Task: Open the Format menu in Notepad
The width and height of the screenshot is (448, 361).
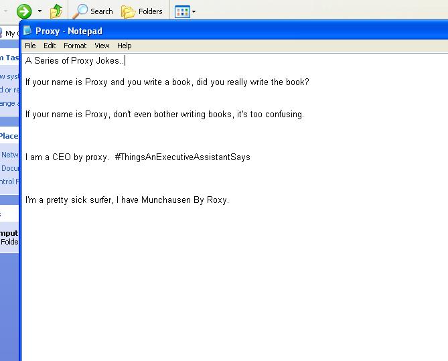Action: [x=75, y=46]
